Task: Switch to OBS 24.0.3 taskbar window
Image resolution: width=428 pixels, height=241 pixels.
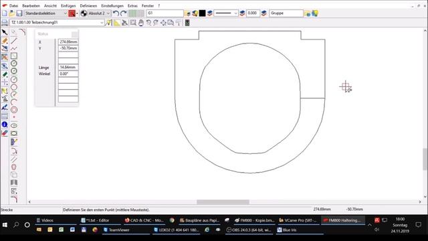Action: [x=249, y=230]
